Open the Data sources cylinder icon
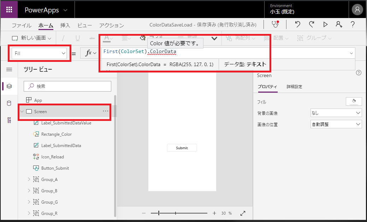This screenshot has width=367, height=222. pos(9,103)
